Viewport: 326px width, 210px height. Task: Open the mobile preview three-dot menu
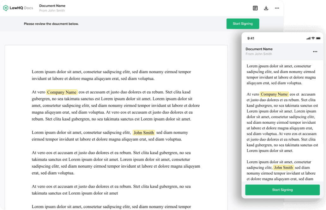tap(315, 52)
